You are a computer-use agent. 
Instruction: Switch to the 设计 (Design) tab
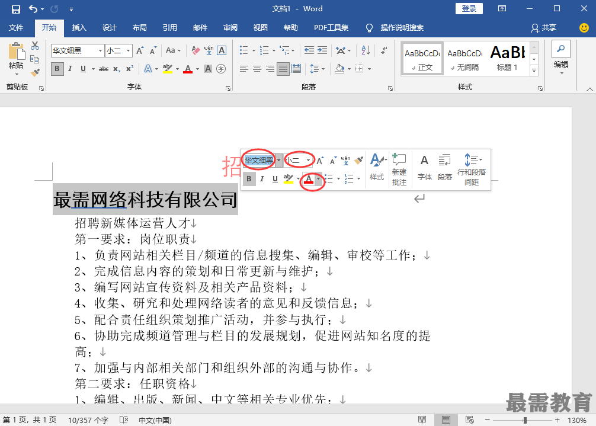109,28
